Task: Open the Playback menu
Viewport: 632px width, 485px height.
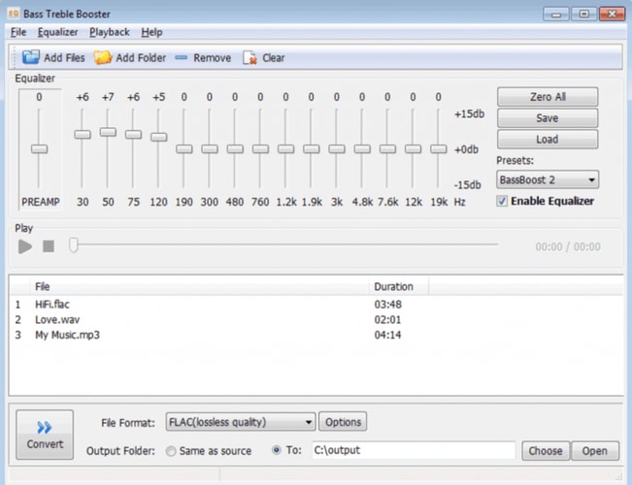Action: coord(110,32)
